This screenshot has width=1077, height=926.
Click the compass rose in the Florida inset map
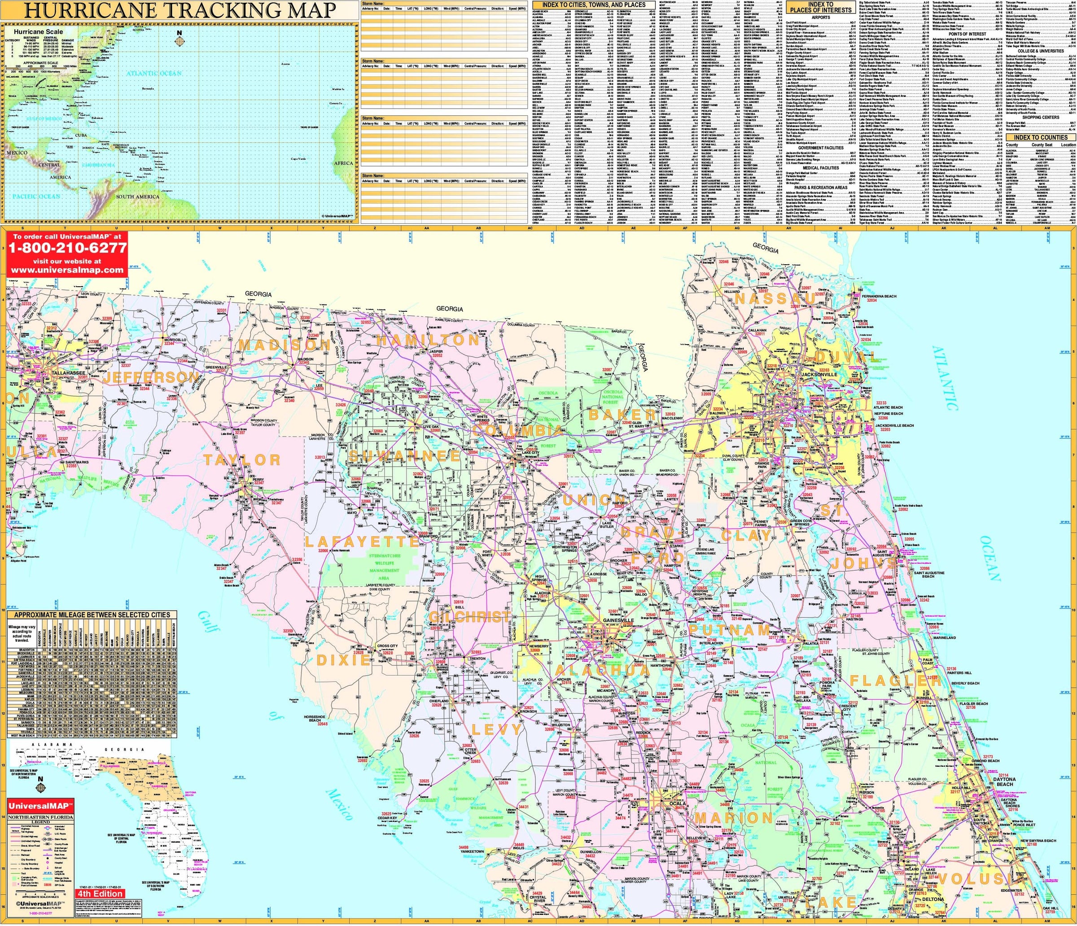point(40,787)
